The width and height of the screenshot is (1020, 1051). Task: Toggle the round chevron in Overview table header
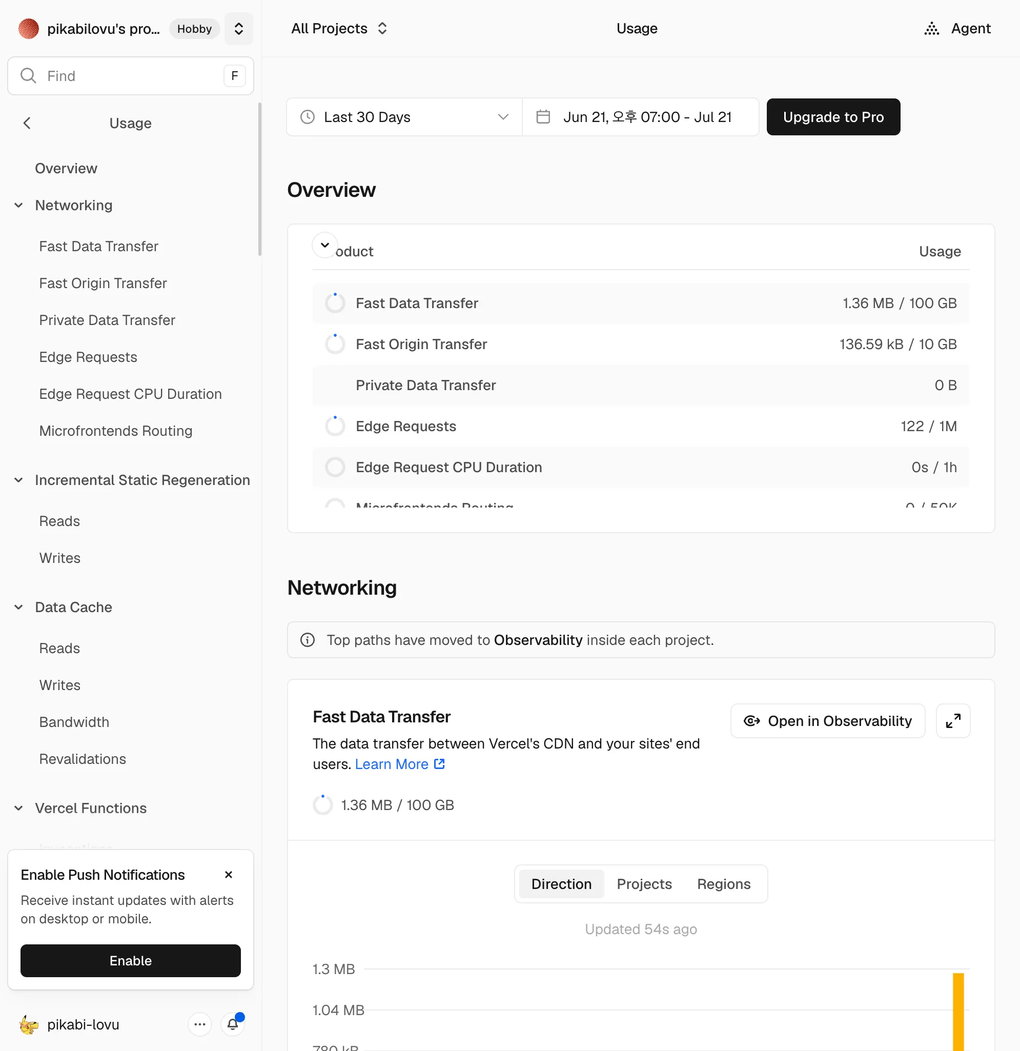(x=325, y=245)
